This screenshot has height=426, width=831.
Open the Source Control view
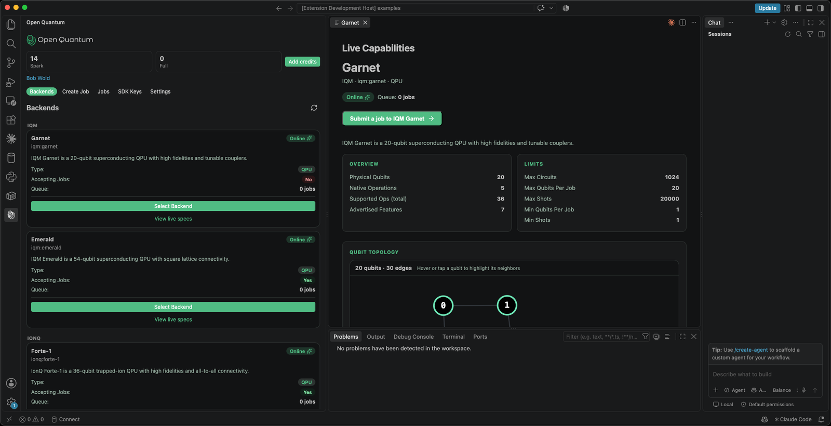point(11,63)
